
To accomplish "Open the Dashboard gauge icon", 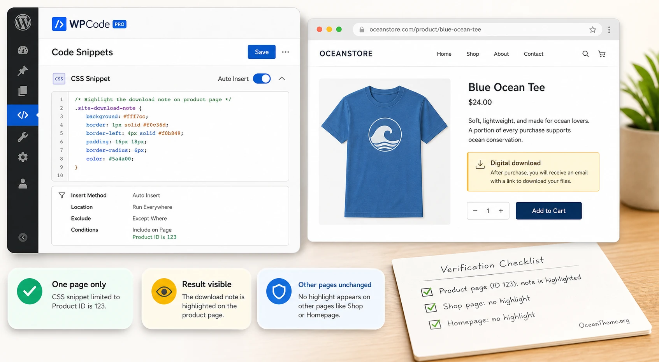I will click(23, 50).
